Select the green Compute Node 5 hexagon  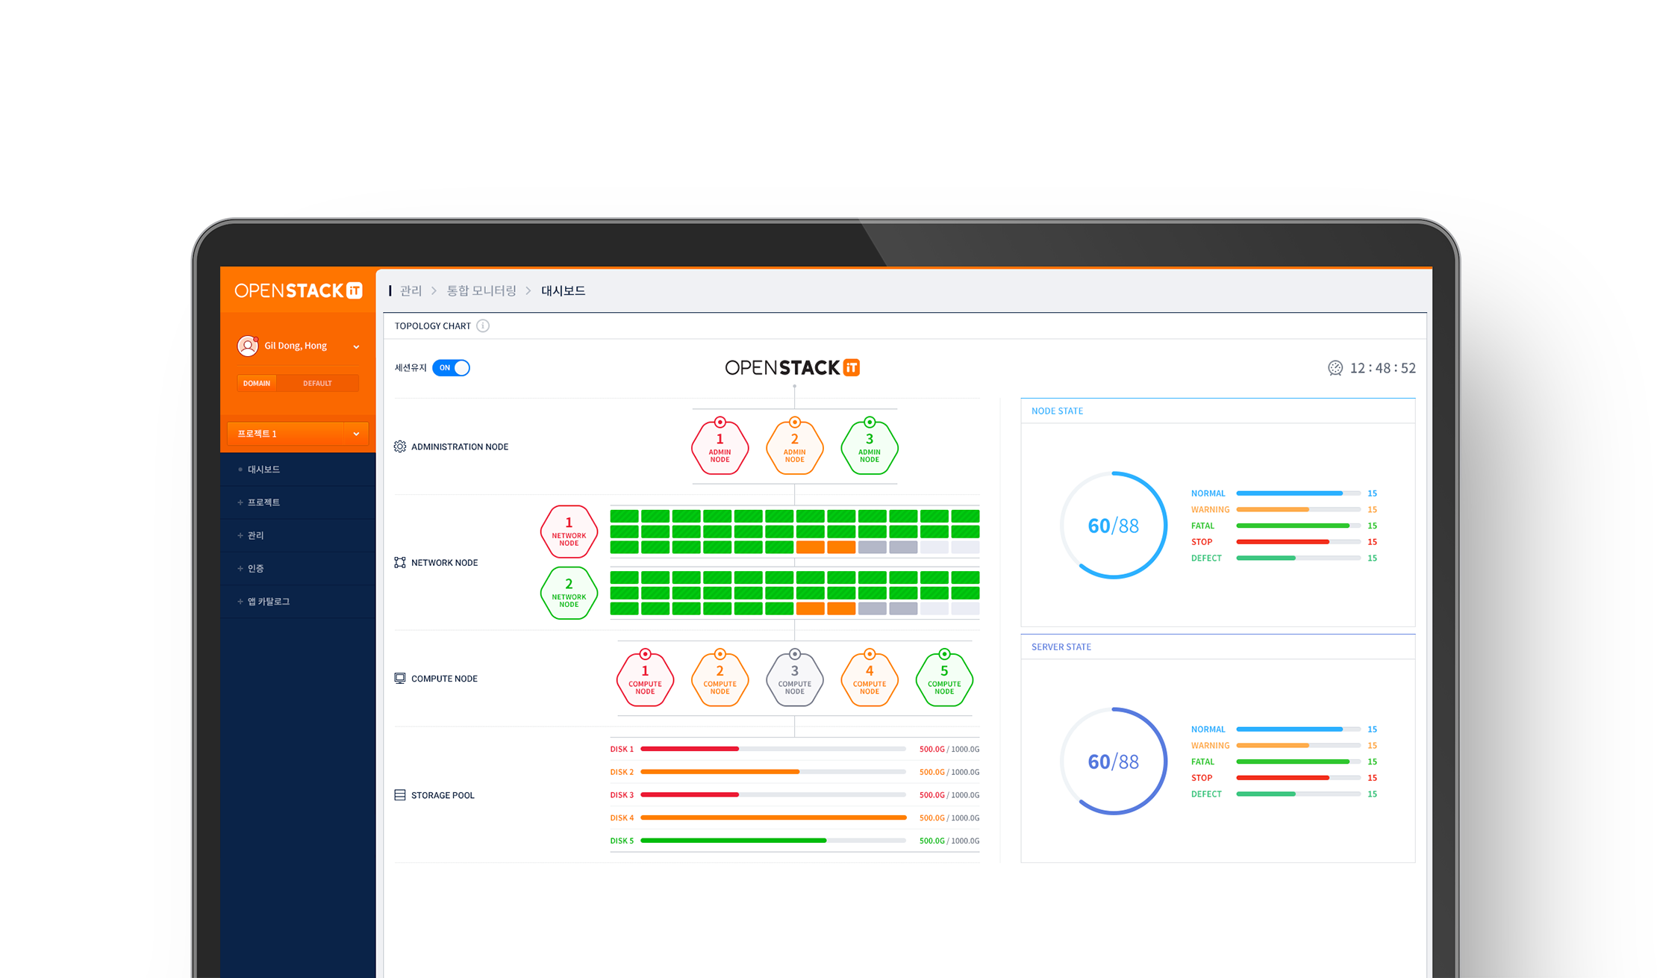[943, 679]
